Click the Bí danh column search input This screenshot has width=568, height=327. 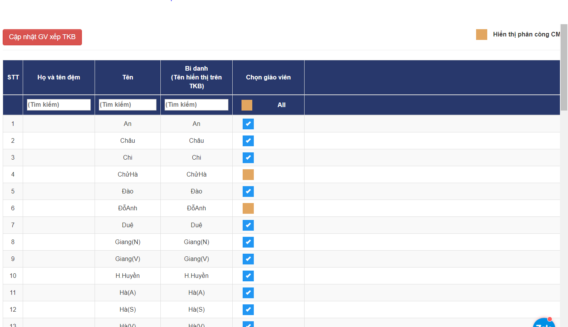(x=197, y=105)
